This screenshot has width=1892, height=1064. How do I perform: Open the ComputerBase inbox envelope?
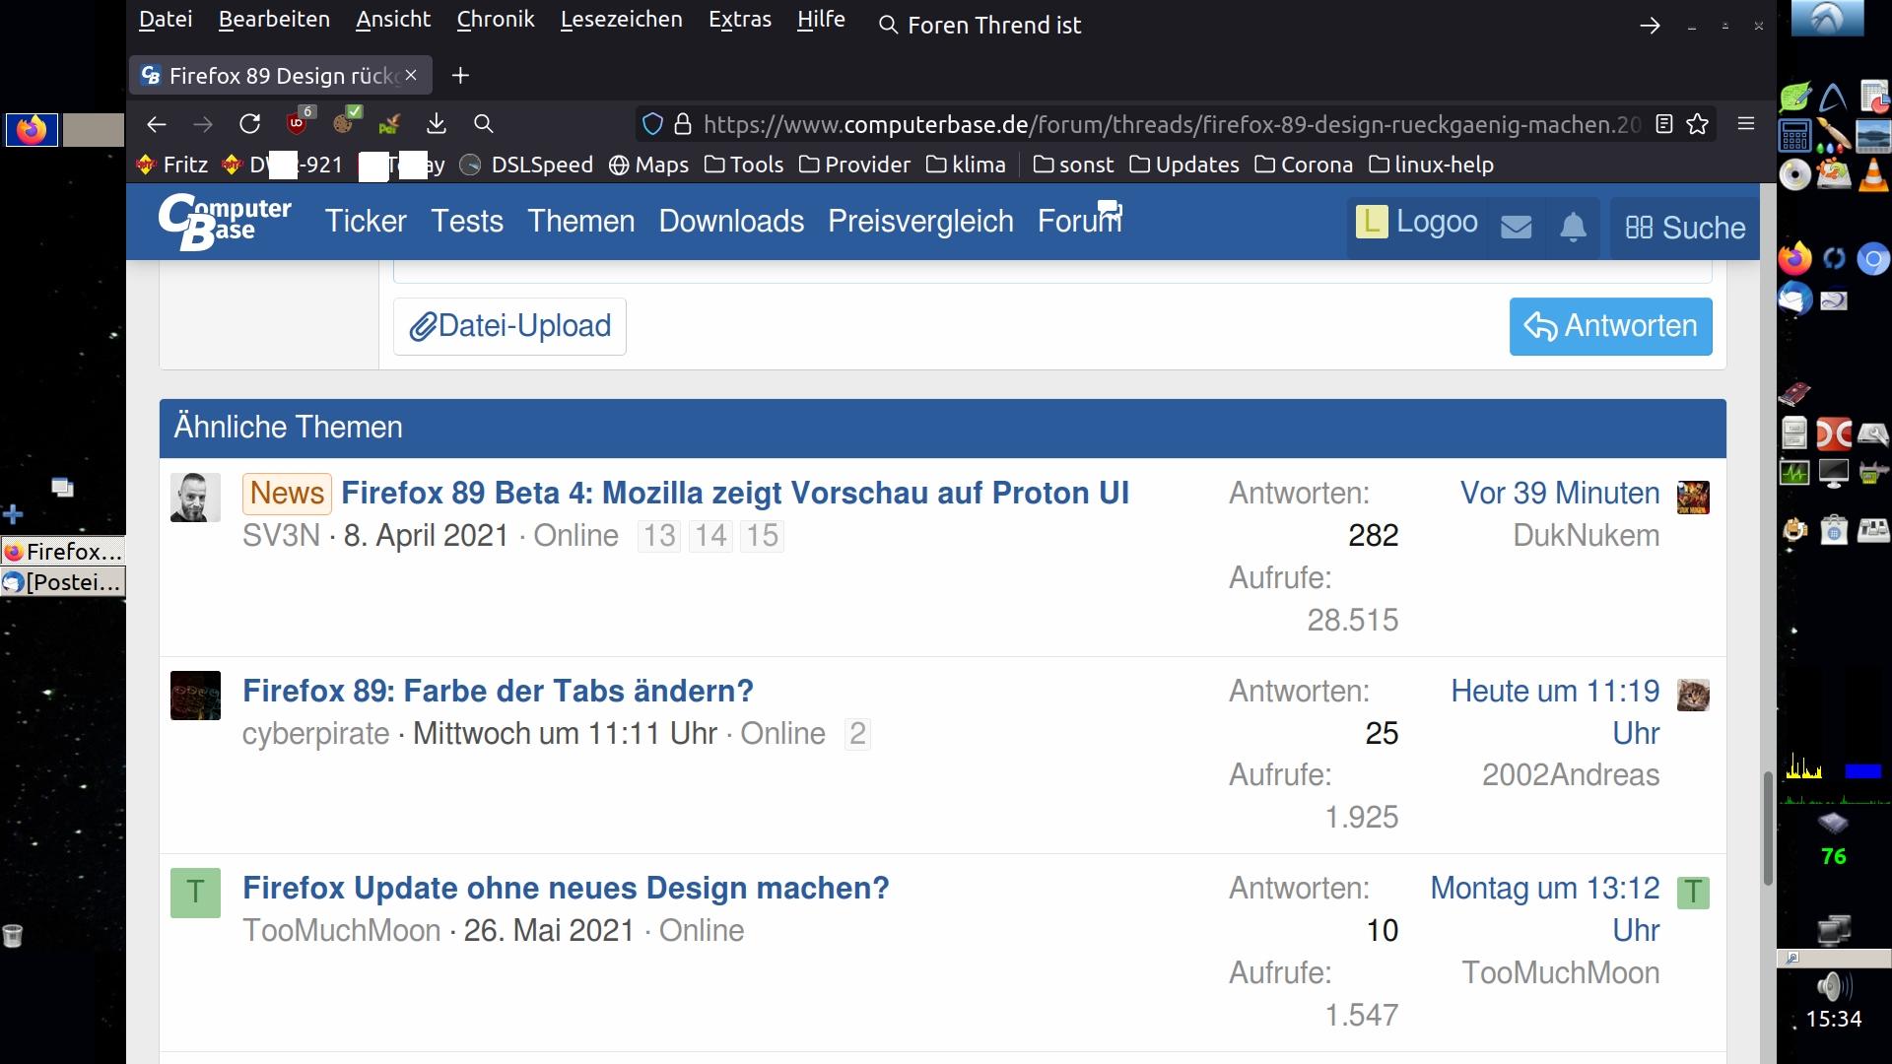click(x=1516, y=227)
